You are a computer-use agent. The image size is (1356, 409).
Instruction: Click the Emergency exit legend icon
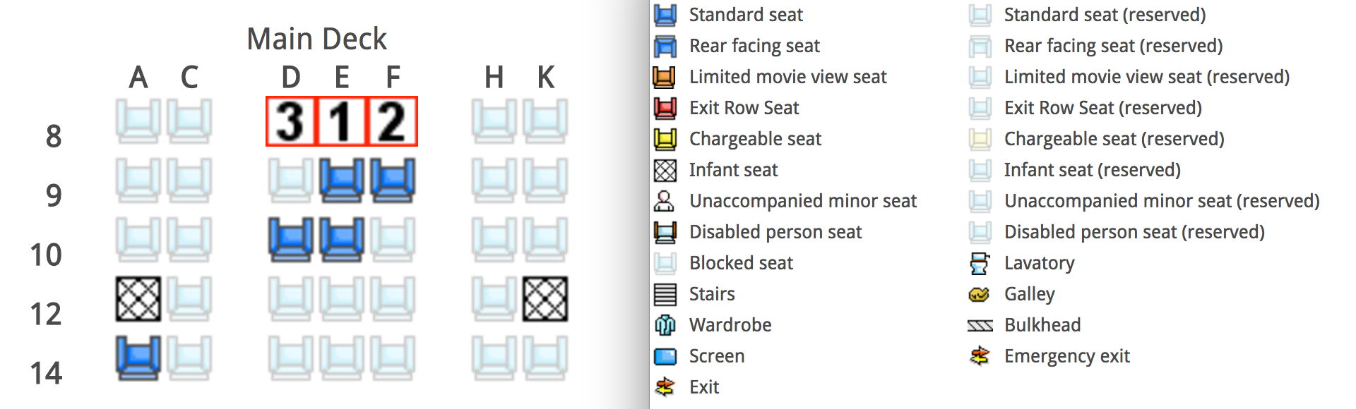(980, 356)
